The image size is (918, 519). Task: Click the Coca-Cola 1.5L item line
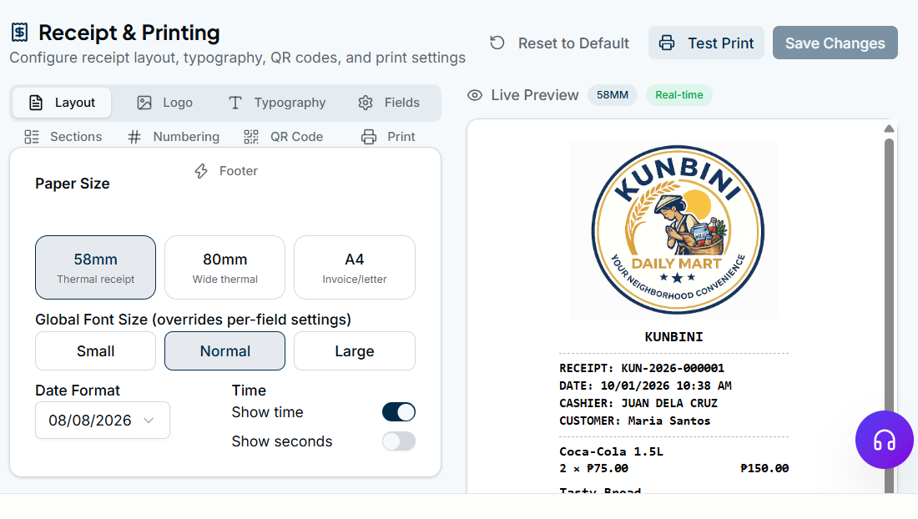pos(611,451)
